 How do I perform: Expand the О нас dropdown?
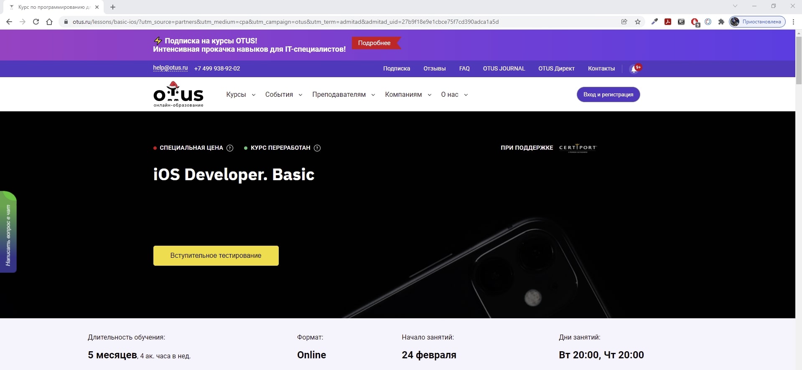454,95
